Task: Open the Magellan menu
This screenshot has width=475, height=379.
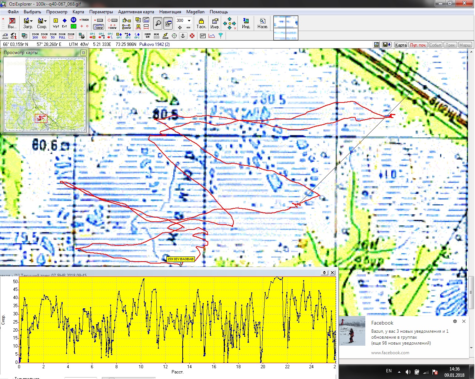Action: coord(195,12)
